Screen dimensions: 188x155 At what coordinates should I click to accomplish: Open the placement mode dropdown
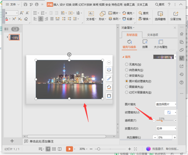(x=166, y=128)
